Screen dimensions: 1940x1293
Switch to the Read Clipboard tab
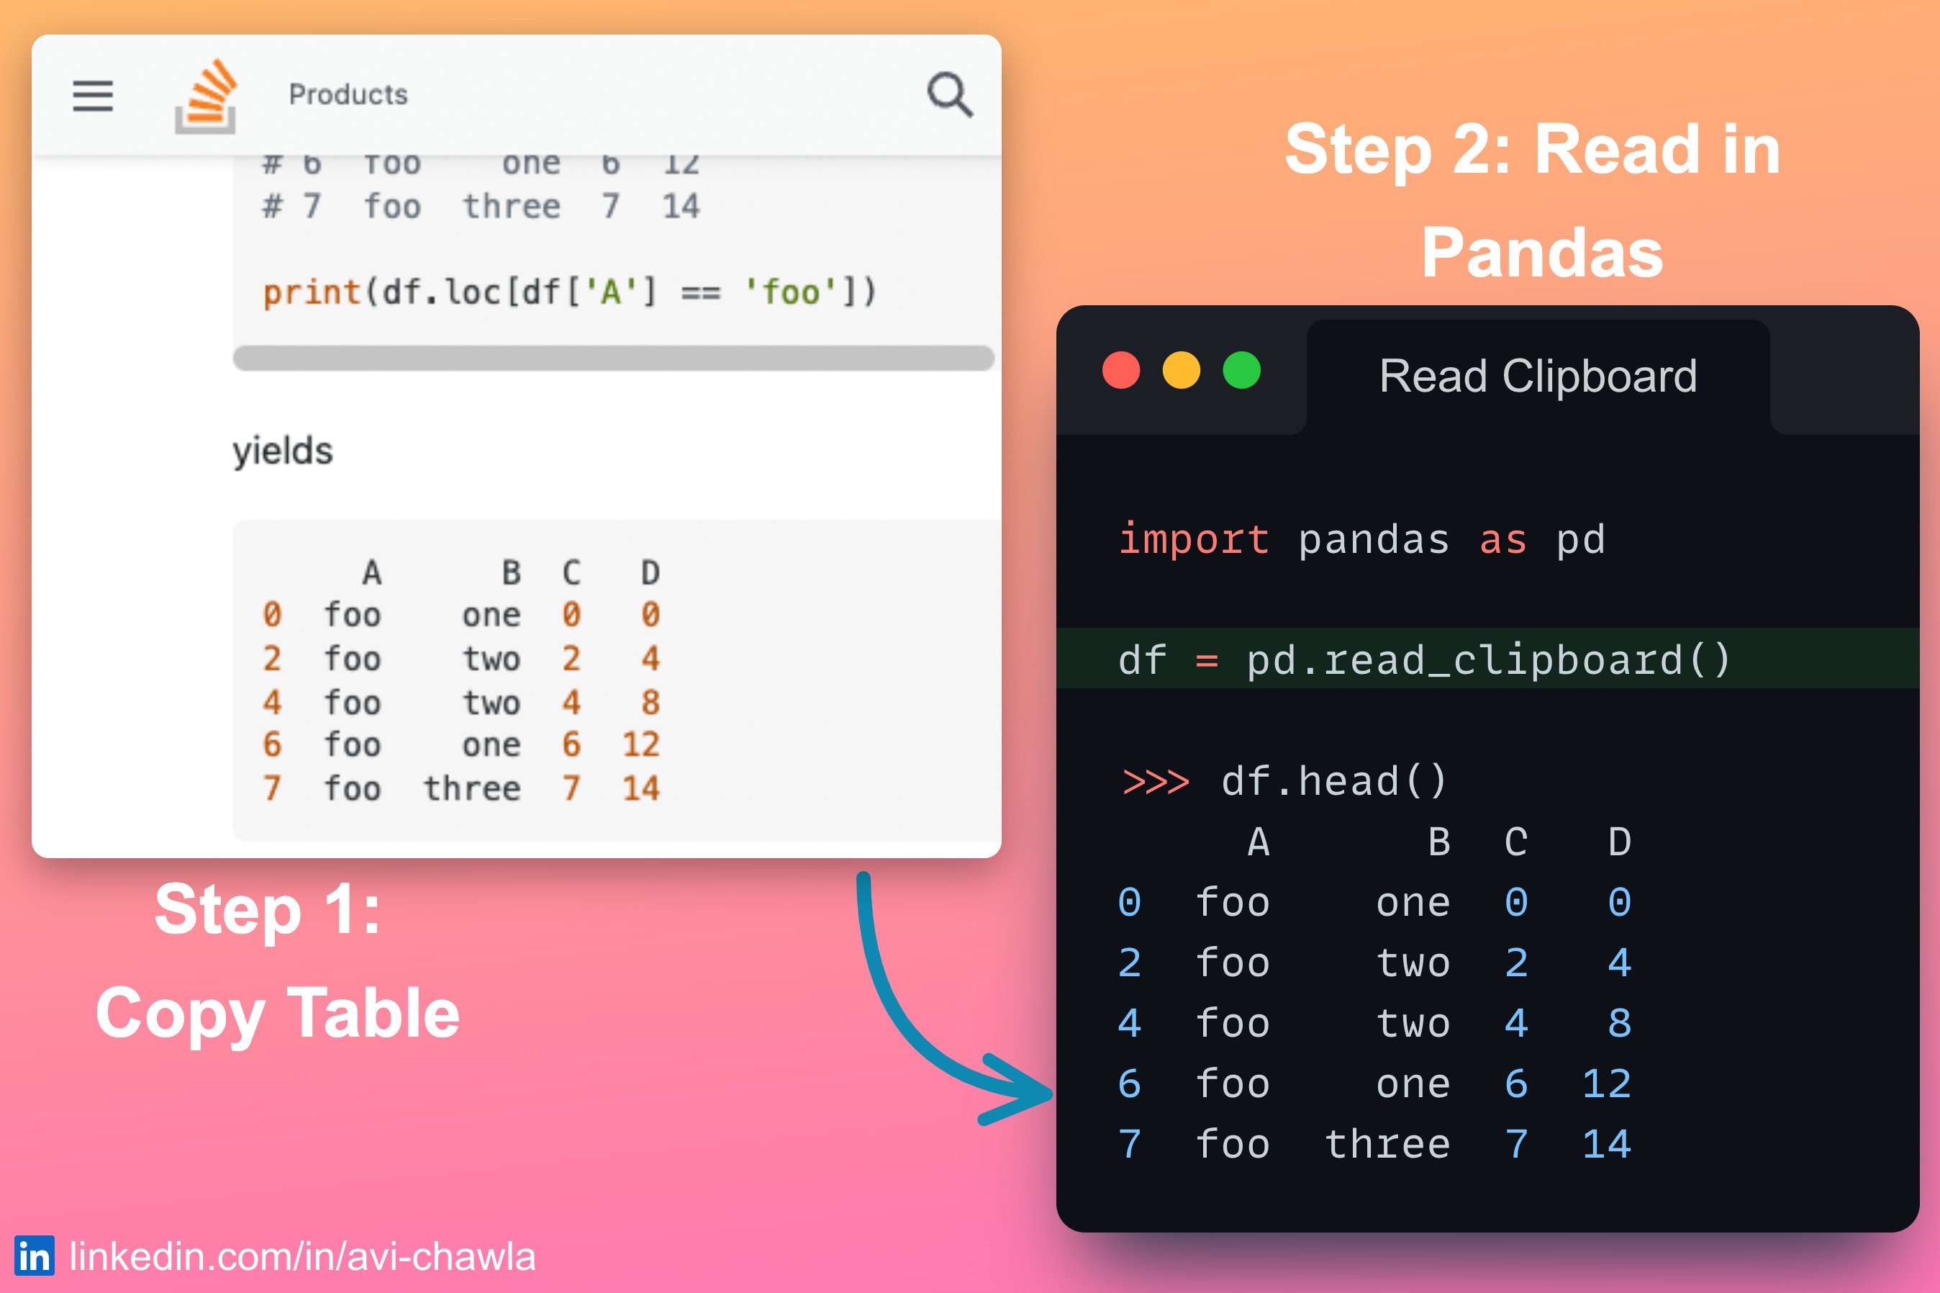pos(1538,375)
